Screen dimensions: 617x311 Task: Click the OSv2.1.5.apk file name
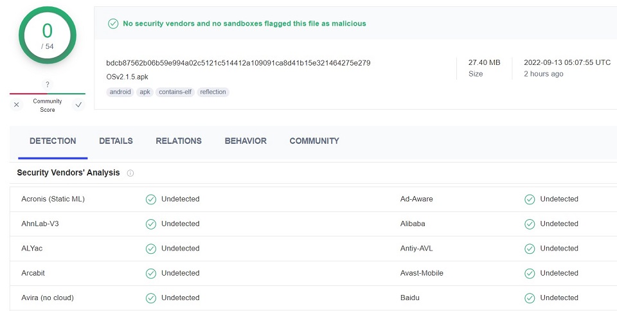click(127, 77)
